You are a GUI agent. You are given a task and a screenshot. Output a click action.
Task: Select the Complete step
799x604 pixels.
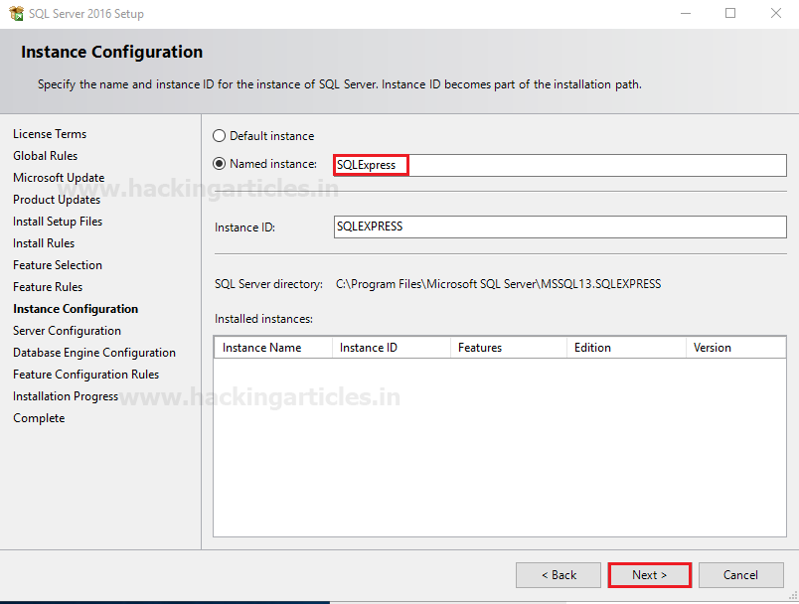[39, 418]
